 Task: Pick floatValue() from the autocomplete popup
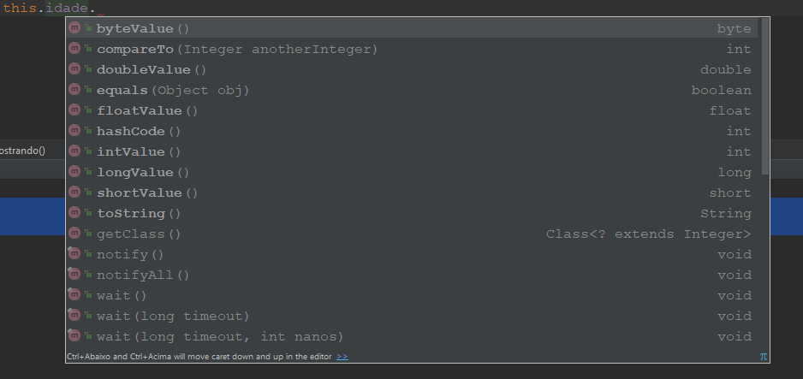413,110
